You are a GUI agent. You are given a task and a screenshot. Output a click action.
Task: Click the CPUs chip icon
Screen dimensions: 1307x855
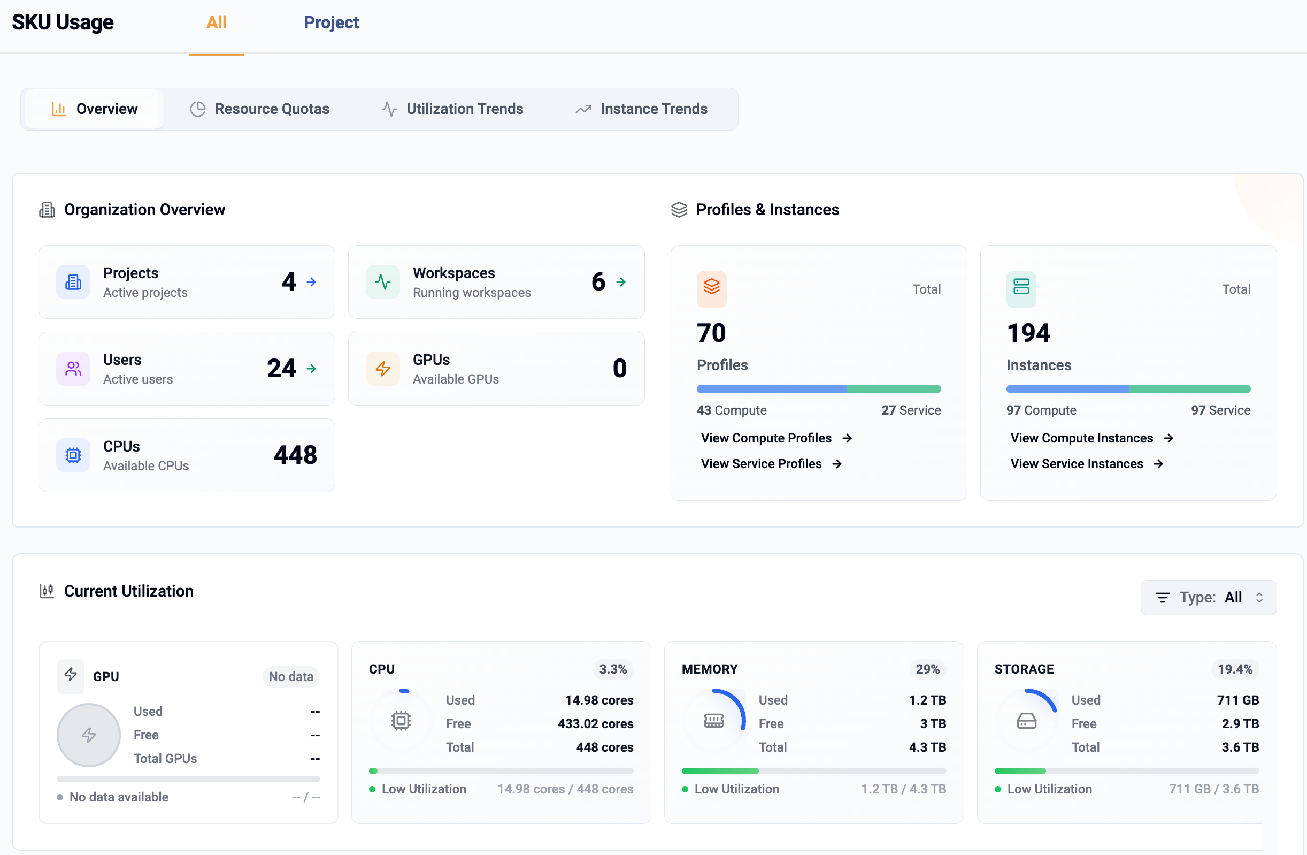73,455
